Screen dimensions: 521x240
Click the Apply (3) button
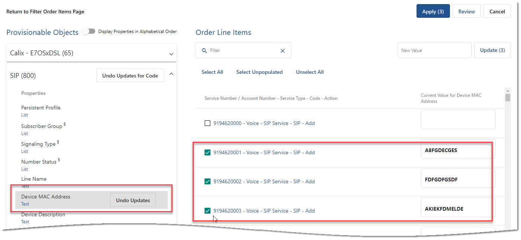pos(433,11)
